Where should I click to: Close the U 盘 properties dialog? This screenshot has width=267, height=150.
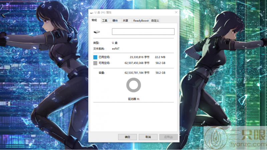click(176, 12)
